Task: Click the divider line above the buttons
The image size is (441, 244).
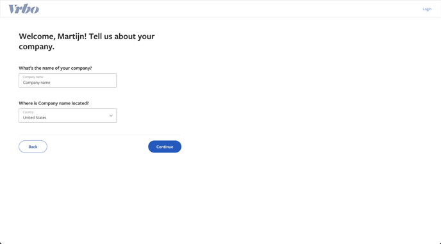Action: pyautogui.click(x=100, y=135)
